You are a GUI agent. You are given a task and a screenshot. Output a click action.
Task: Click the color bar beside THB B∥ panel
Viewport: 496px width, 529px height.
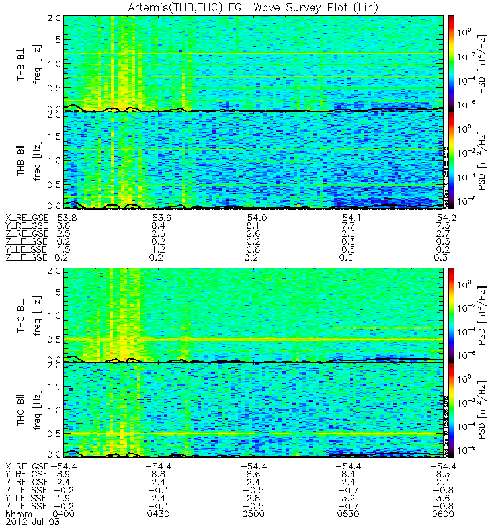[451, 160]
